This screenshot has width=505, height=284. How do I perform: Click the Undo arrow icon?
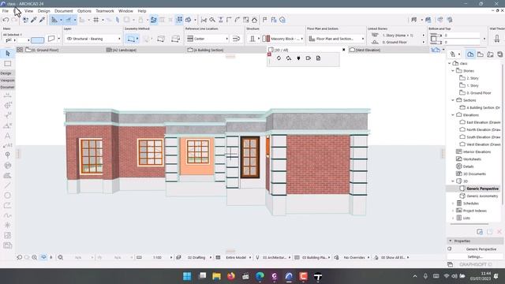pyautogui.click(x=6, y=20)
